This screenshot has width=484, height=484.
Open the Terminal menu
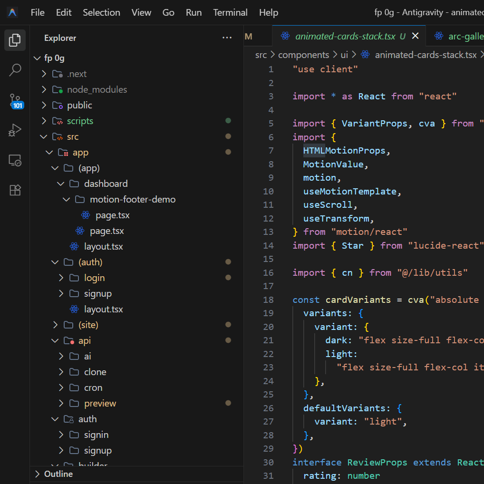click(x=230, y=12)
